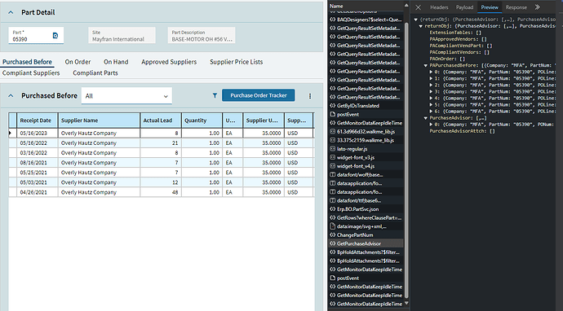The image size is (563, 311).
Task: Switch to the Headers tab in DevTools
Action: 439,7
